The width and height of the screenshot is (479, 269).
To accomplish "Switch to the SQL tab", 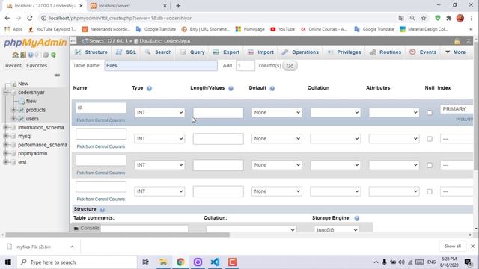I will coord(126,52).
